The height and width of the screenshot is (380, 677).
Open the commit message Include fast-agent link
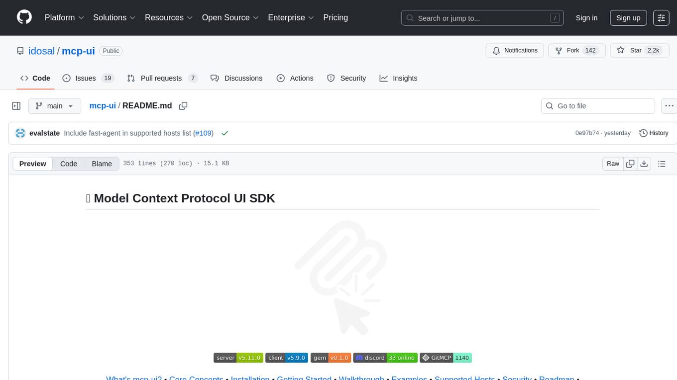128,133
